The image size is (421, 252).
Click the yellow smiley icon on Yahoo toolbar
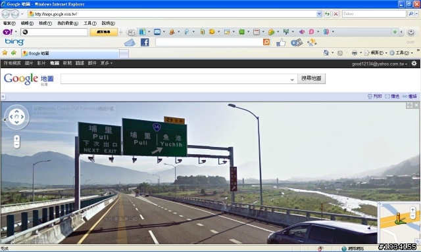pyautogui.click(x=212, y=31)
